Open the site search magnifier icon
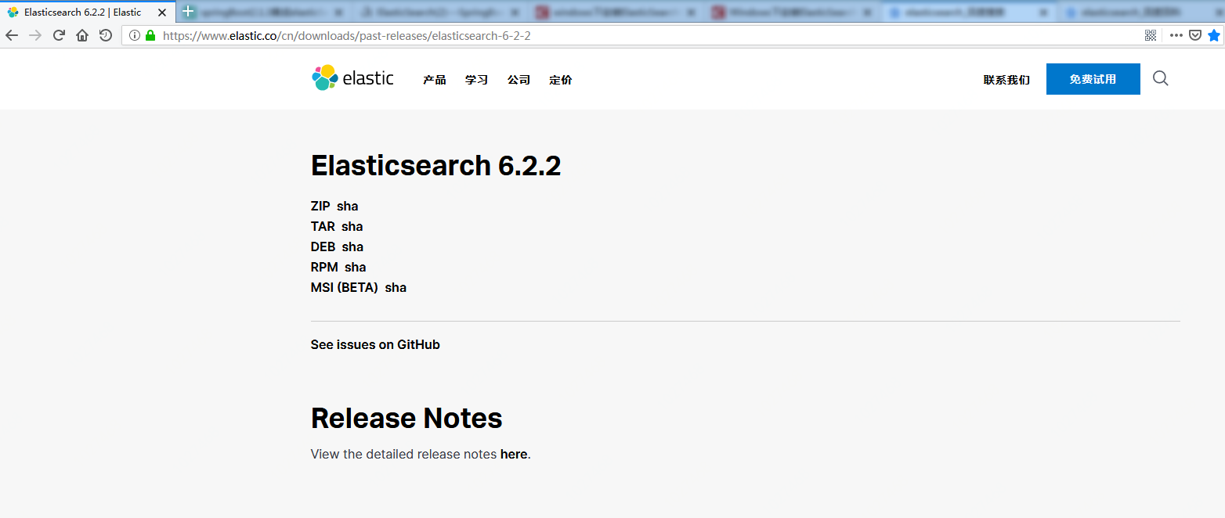This screenshot has width=1225, height=518. 1161,78
